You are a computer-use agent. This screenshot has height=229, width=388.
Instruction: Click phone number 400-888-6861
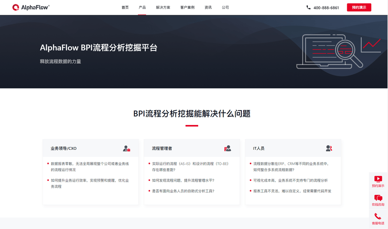[326, 7]
